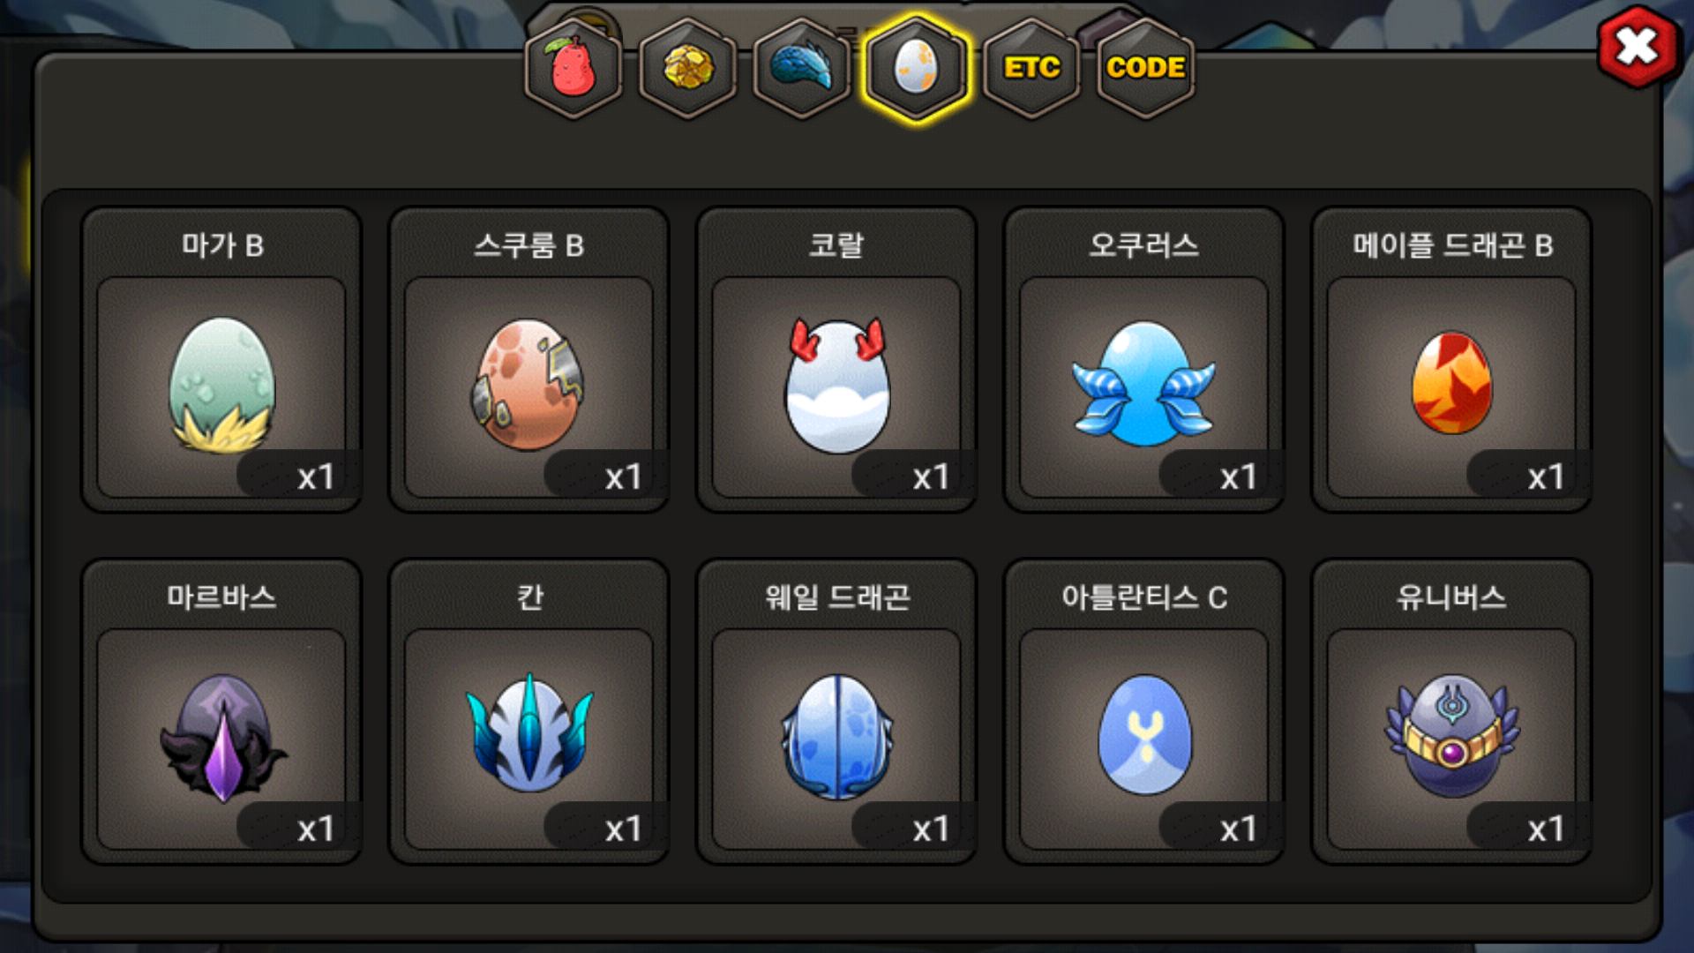Click the 마르바스 item name label
This screenshot has height=953, width=1694.
pyautogui.click(x=221, y=597)
